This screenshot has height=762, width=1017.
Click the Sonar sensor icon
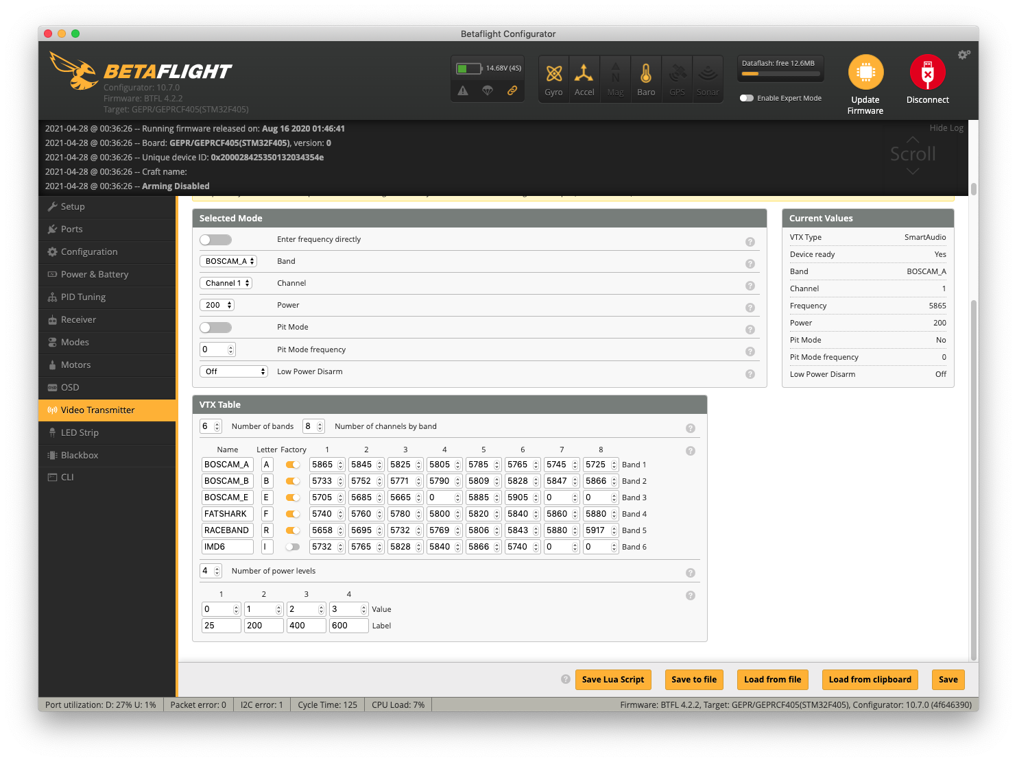pos(708,73)
